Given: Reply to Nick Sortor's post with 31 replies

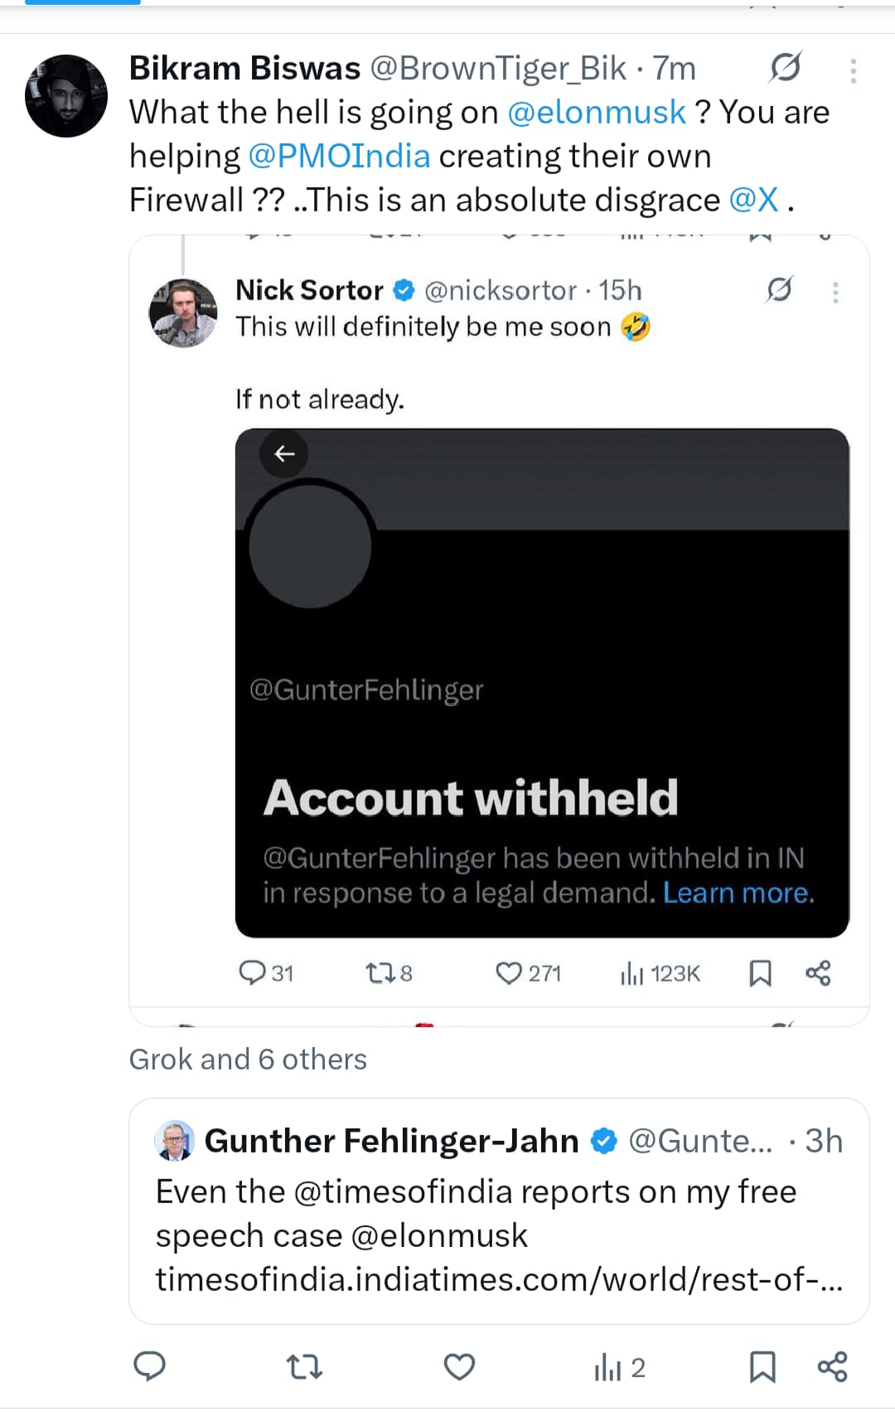Looking at the screenshot, I should [x=252, y=973].
